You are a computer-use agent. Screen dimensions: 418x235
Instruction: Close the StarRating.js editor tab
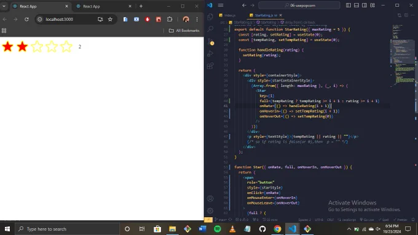coord(280,15)
